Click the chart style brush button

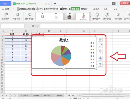pyautogui.click(x=100, y=46)
